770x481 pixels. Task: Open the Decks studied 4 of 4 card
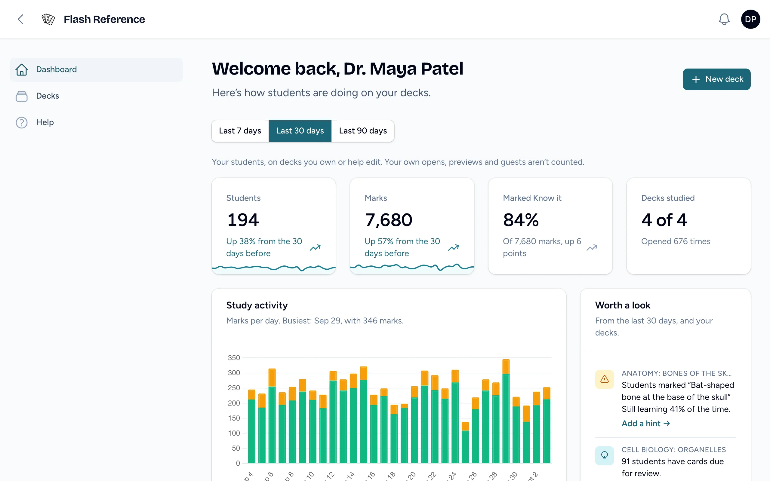tap(688, 226)
